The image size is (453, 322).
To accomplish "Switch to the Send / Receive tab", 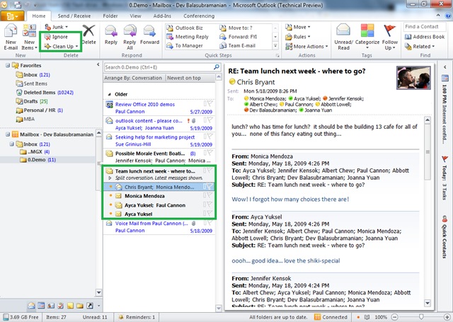I will coord(74,16).
